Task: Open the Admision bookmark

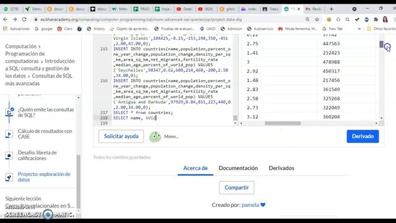Action: (x=231, y=29)
